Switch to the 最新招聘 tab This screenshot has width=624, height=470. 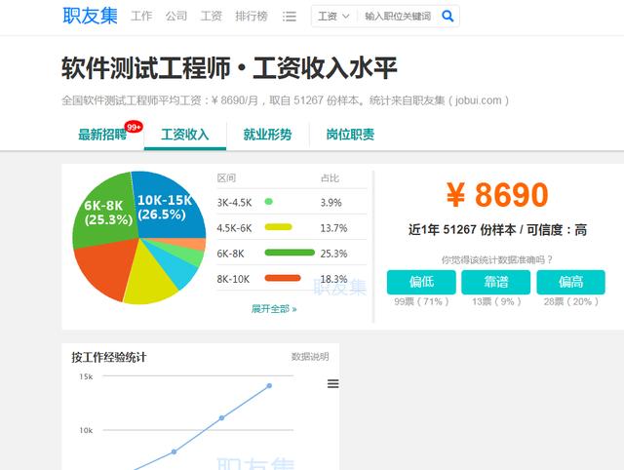click(102, 135)
